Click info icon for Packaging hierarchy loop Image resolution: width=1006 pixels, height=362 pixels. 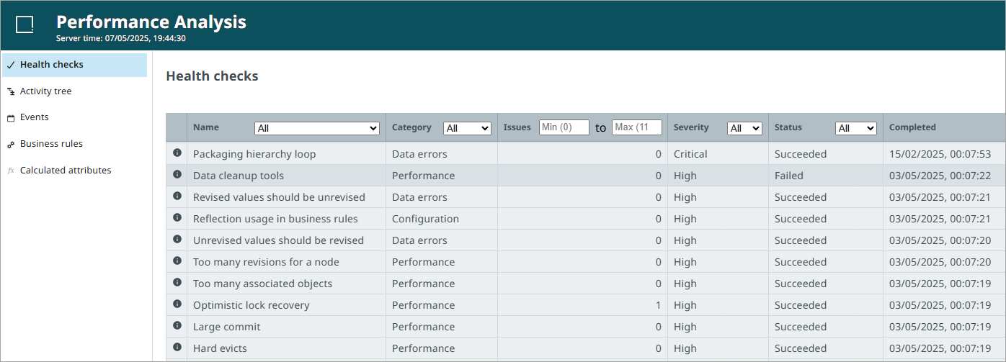177,153
